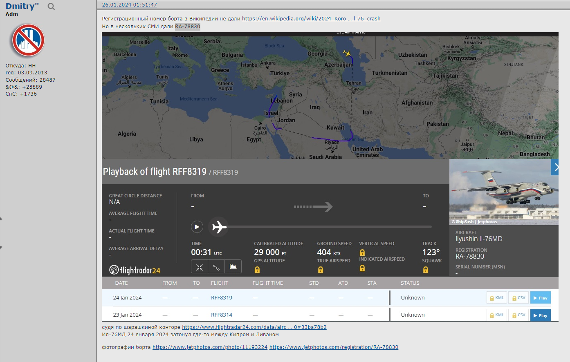
Task: Open the Wikipedia Il-76 crash link
Action: pyautogui.click(x=311, y=18)
